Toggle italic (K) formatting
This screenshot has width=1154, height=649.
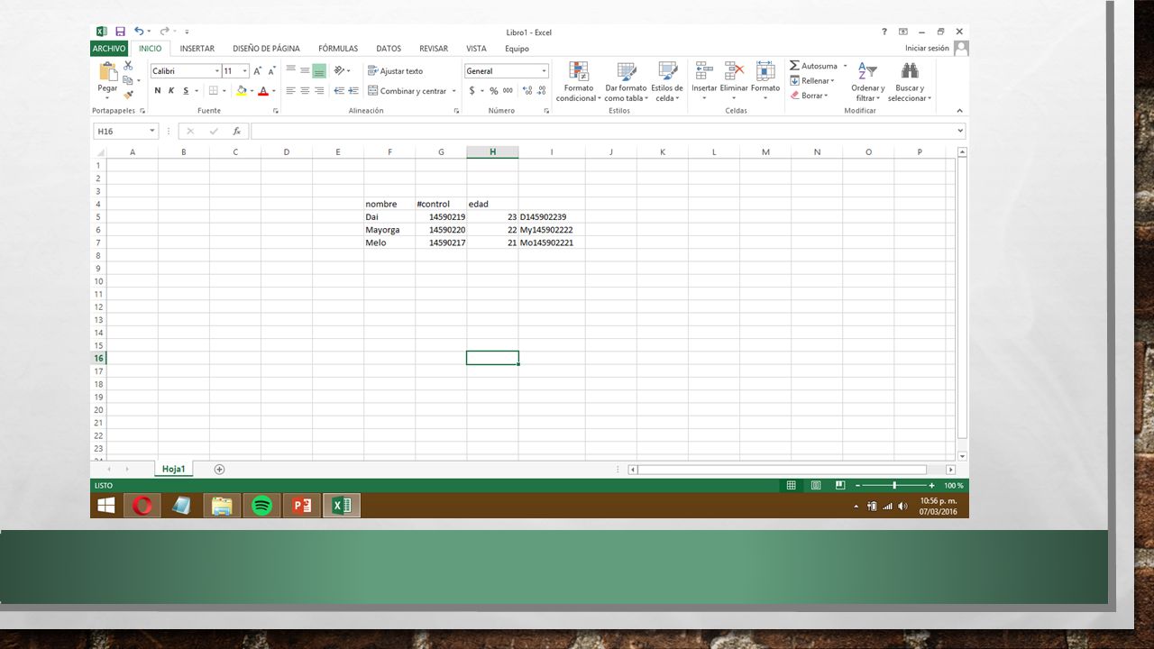[x=171, y=91]
